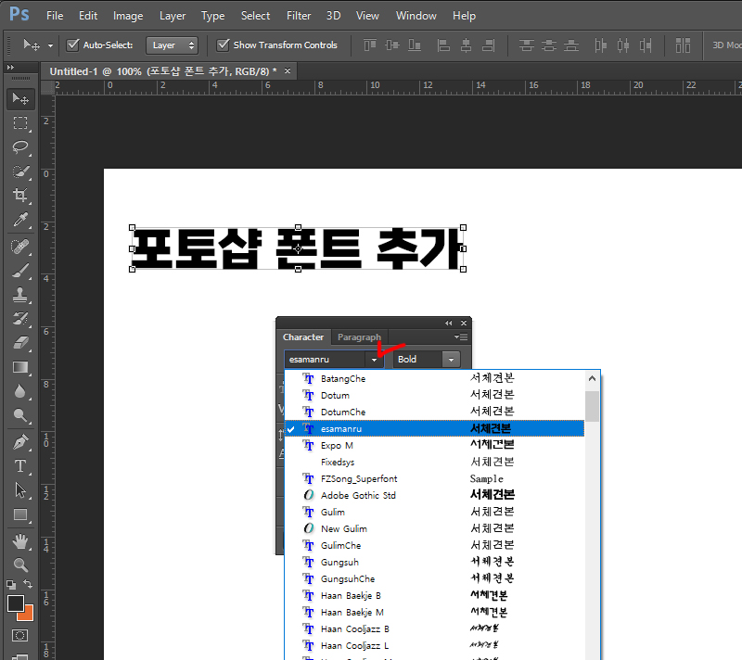
Task: Toggle the Auto-Select checkbox
Action: (71, 44)
